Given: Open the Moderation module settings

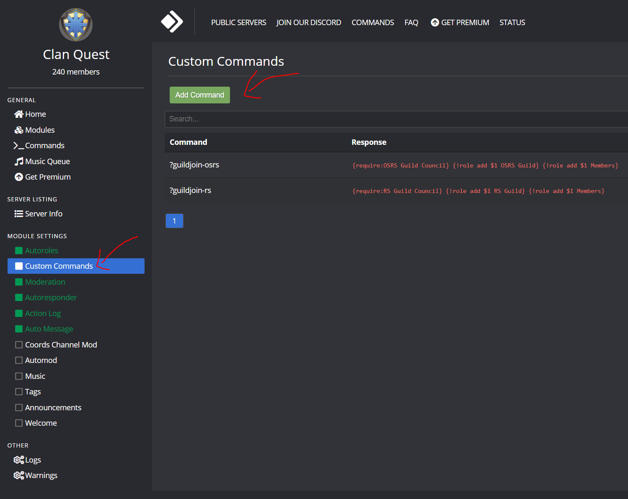Looking at the screenshot, I should 45,282.
